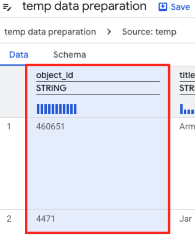Open the Data tab
The image size is (195, 235).
click(19, 55)
